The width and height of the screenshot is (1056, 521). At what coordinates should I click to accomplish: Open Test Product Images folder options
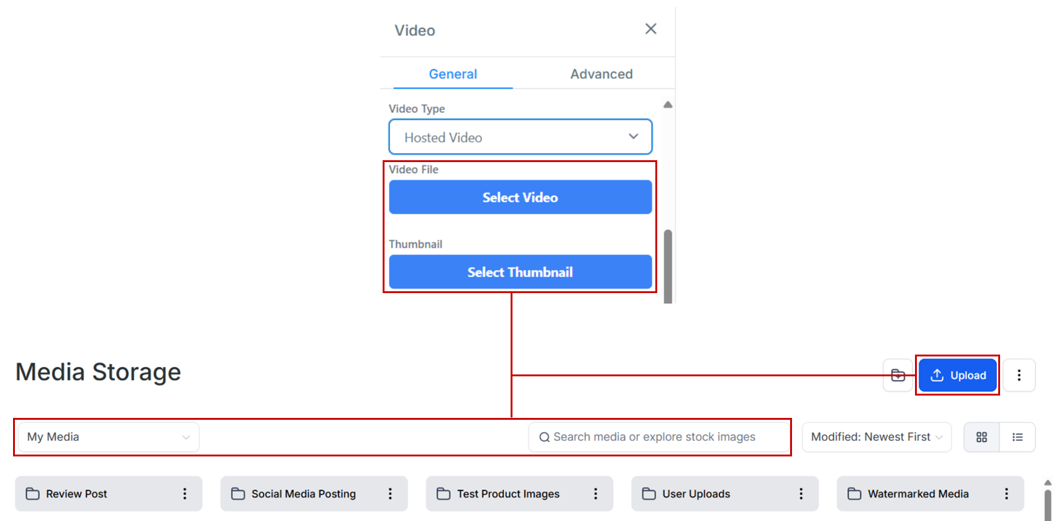coord(596,494)
